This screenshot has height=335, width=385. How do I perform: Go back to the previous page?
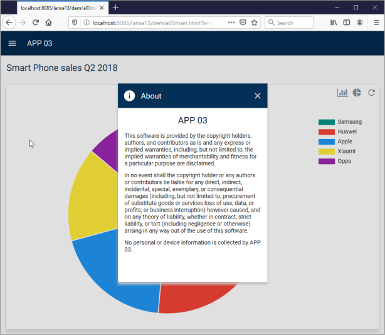point(9,22)
